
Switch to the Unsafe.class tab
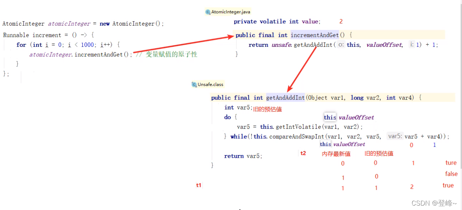pyautogui.click(x=207, y=85)
